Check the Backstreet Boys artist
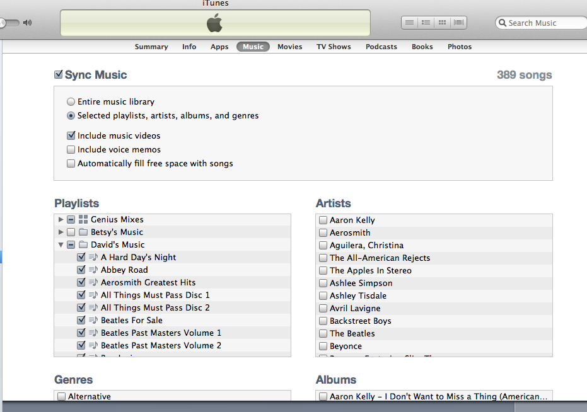This screenshot has width=587, height=412. (323, 321)
